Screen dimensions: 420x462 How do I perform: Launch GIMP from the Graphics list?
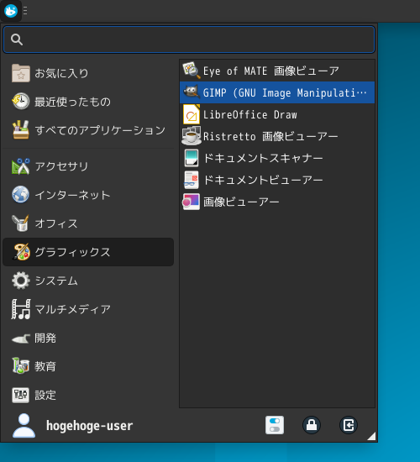(x=277, y=92)
